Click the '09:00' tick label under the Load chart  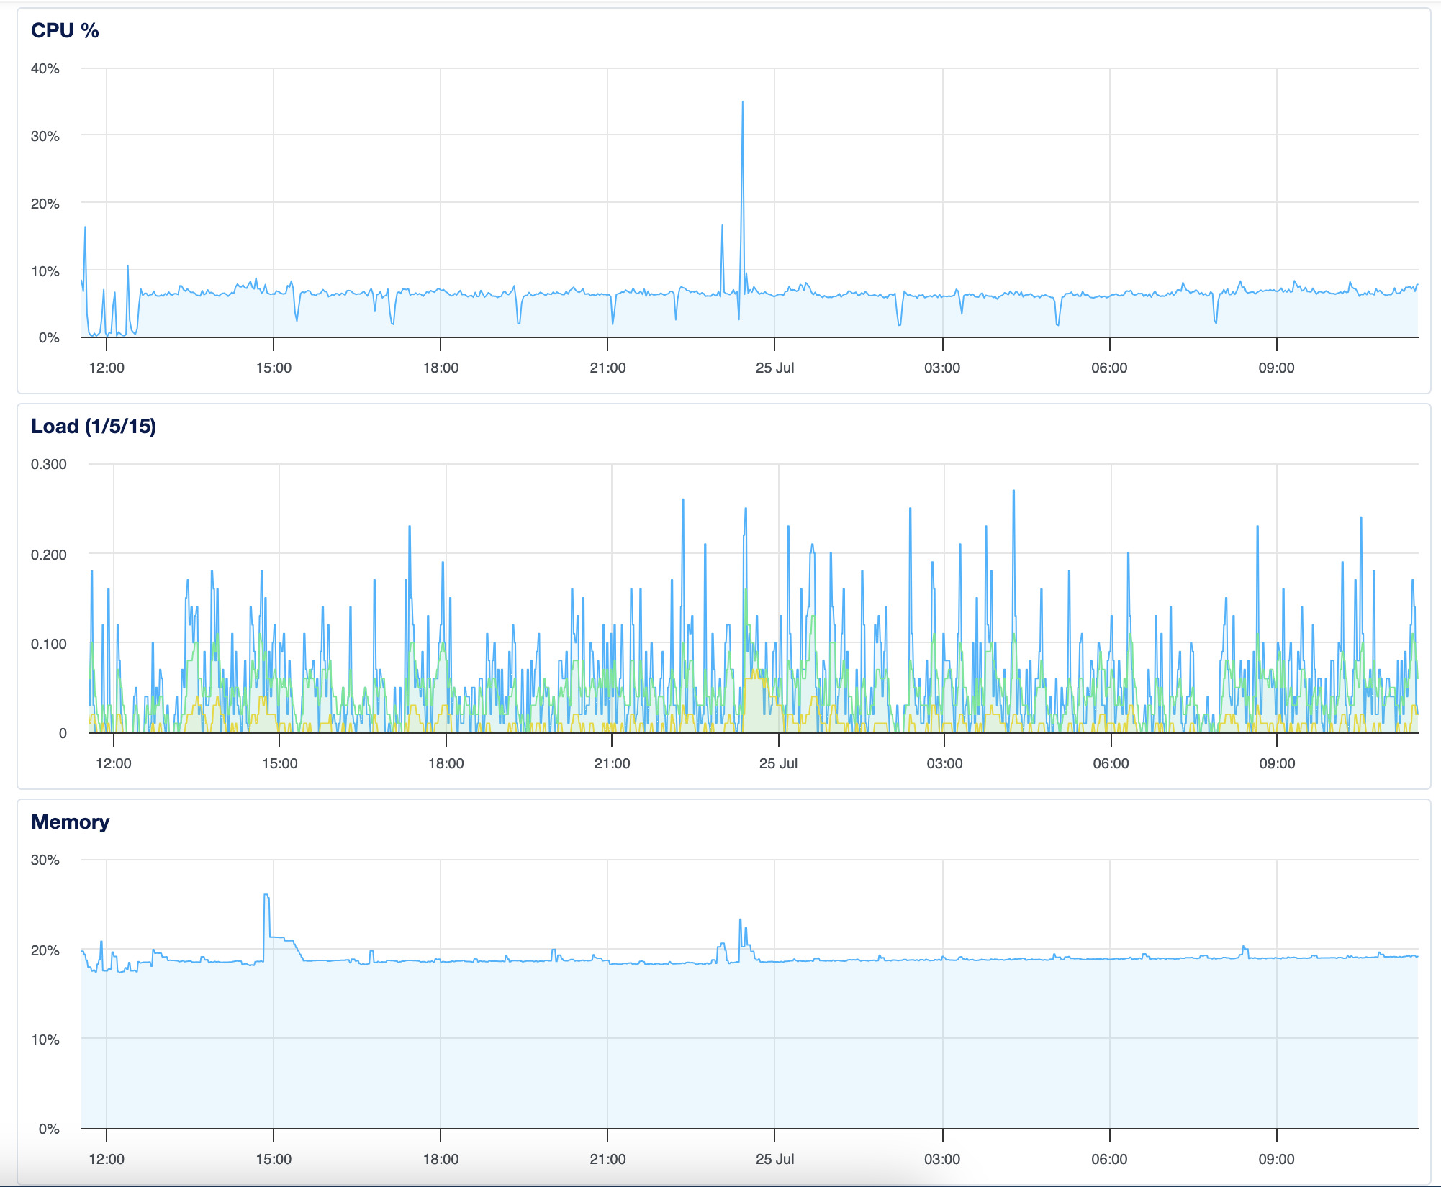(x=1277, y=763)
